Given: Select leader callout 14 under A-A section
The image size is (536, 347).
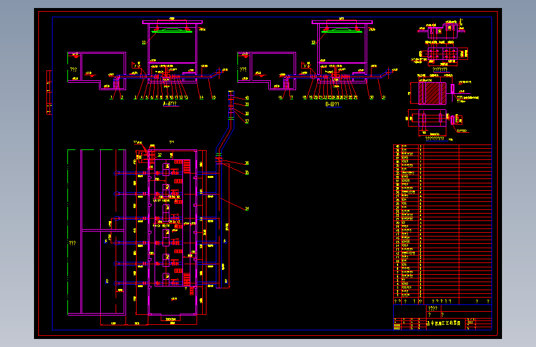Looking at the screenshot, I should pyautogui.click(x=202, y=98).
